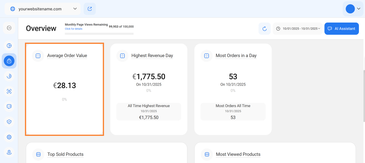365x163 pixels.
Task: Open settings via the gear sidebar icon
Action: click(9, 137)
